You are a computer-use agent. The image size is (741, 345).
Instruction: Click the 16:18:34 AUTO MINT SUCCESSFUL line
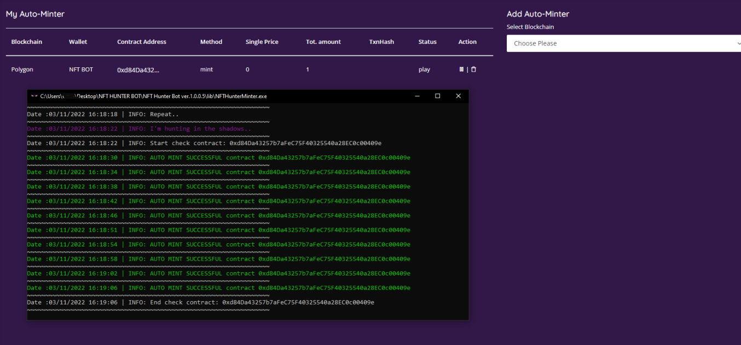[x=219, y=172]
